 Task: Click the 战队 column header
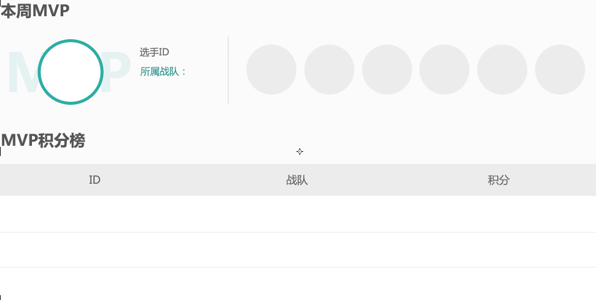pyautogui.click(x=297, y=180)
